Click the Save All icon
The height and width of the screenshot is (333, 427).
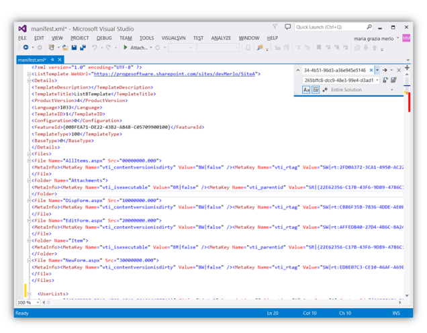coord(83,48)
